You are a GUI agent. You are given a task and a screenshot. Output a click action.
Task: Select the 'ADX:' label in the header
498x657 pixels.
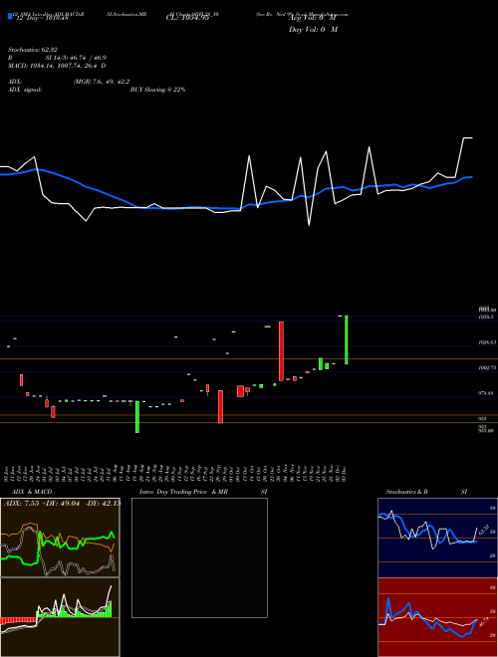(15, 82)
